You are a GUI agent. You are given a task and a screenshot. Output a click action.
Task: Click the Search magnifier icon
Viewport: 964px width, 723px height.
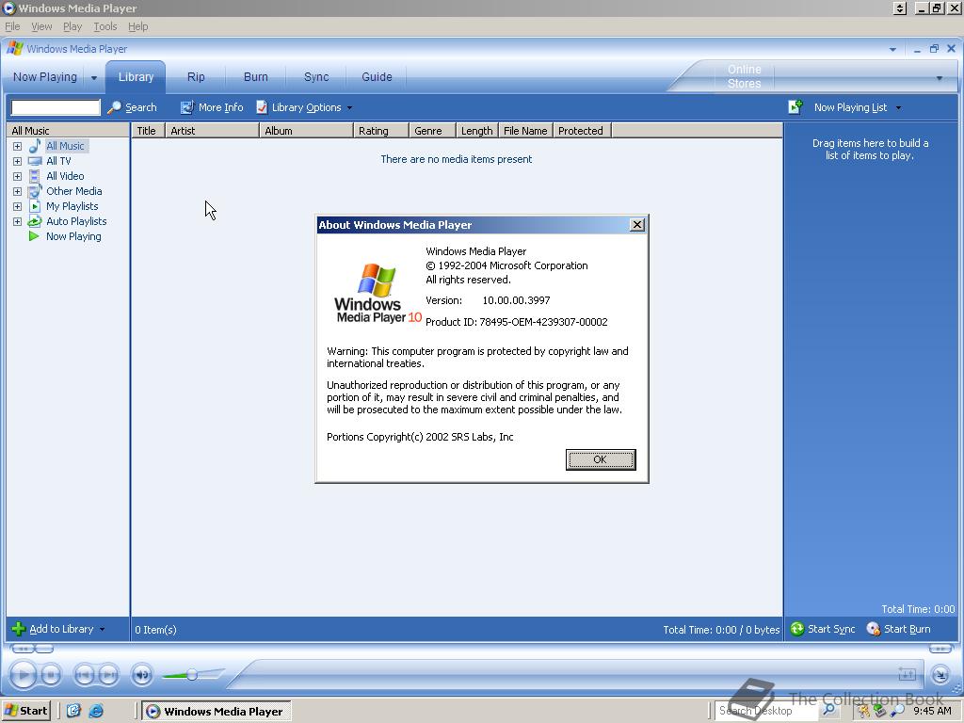114,107
